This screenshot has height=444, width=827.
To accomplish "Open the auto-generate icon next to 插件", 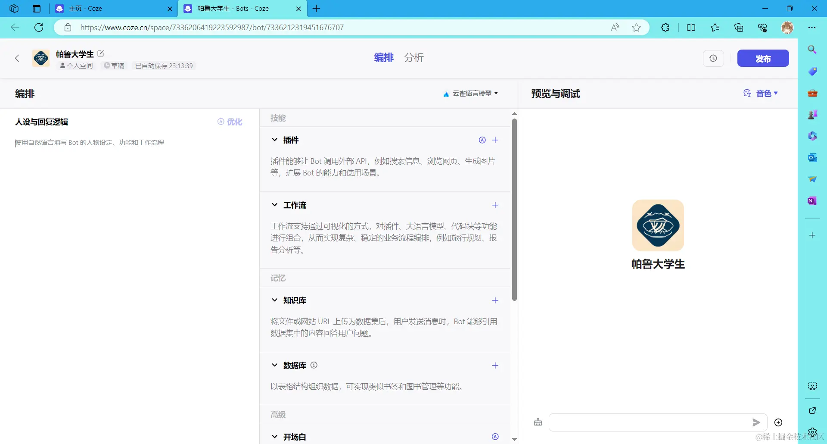I will click(x=482, y=140).
